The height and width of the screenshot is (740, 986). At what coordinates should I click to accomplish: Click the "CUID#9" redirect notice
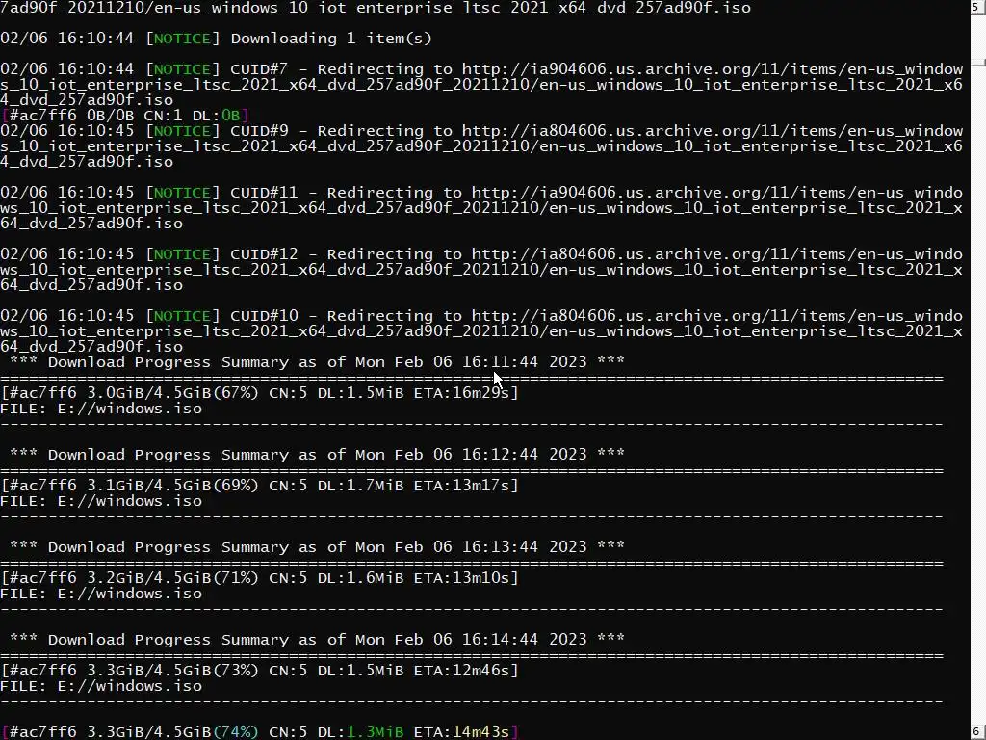click(x=481, y=146)
